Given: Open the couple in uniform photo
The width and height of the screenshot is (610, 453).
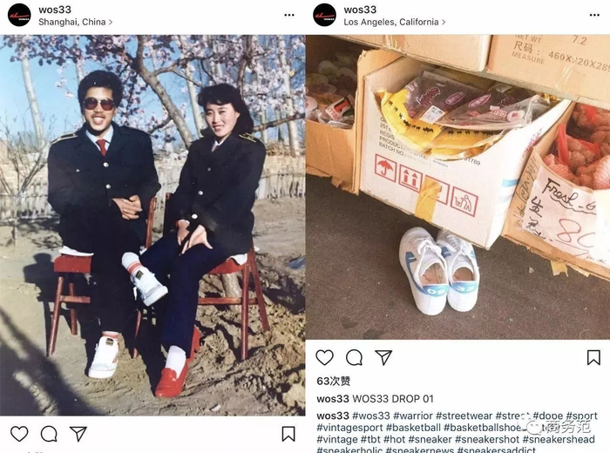Looking at the screenshot, I should 152,225.
